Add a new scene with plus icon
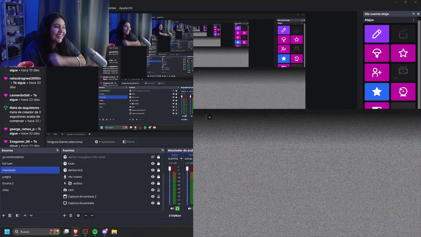Viewport: 421px width, 237px height. (x=4, y=216)
